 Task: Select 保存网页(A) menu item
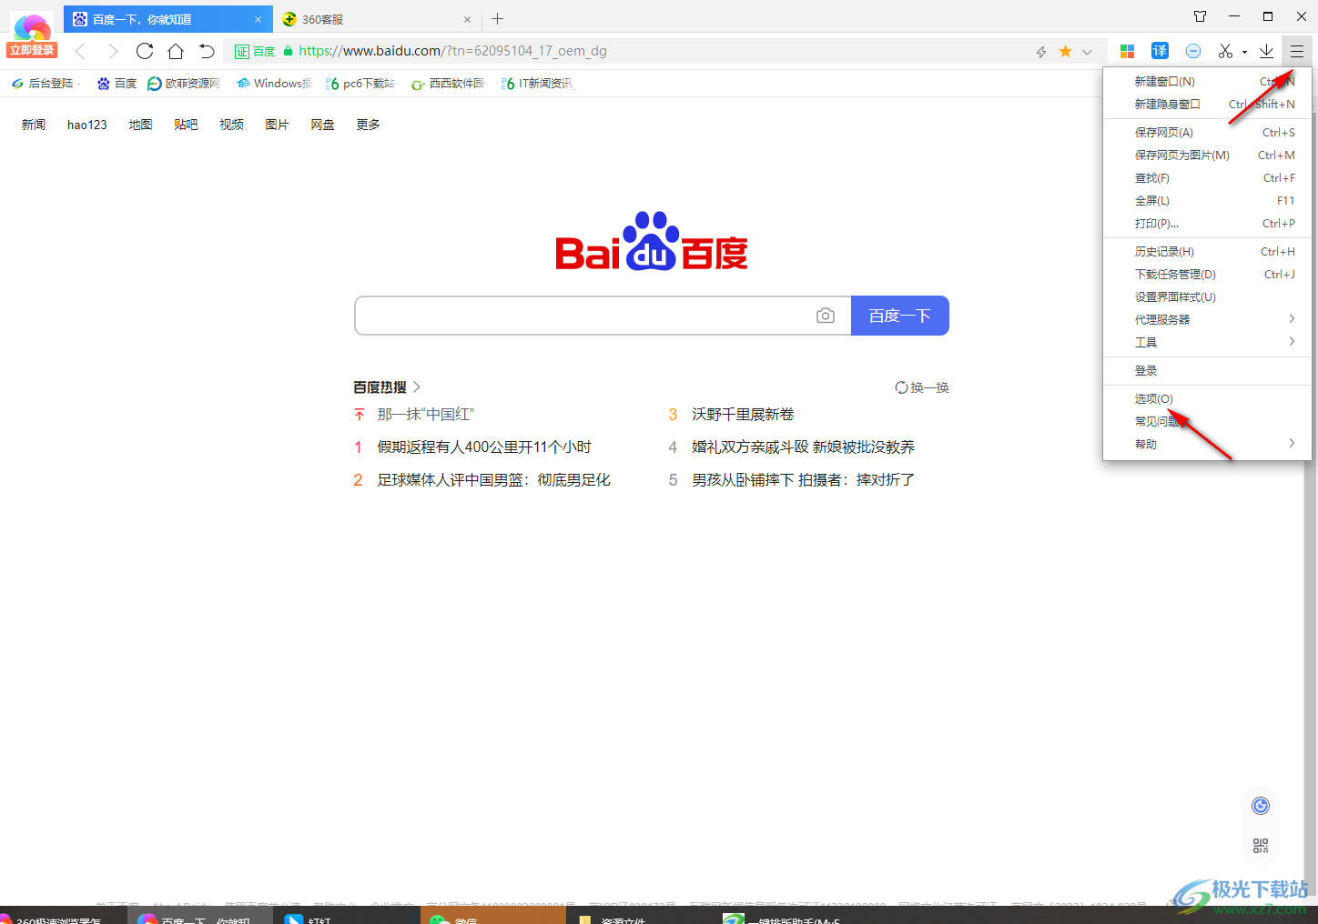1207,132
